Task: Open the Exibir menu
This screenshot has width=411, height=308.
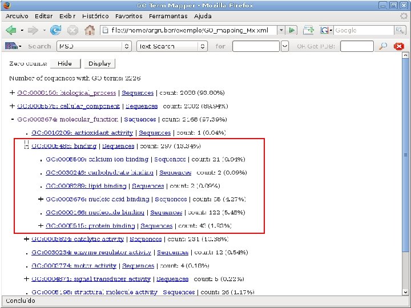Action: coord(67,16)
